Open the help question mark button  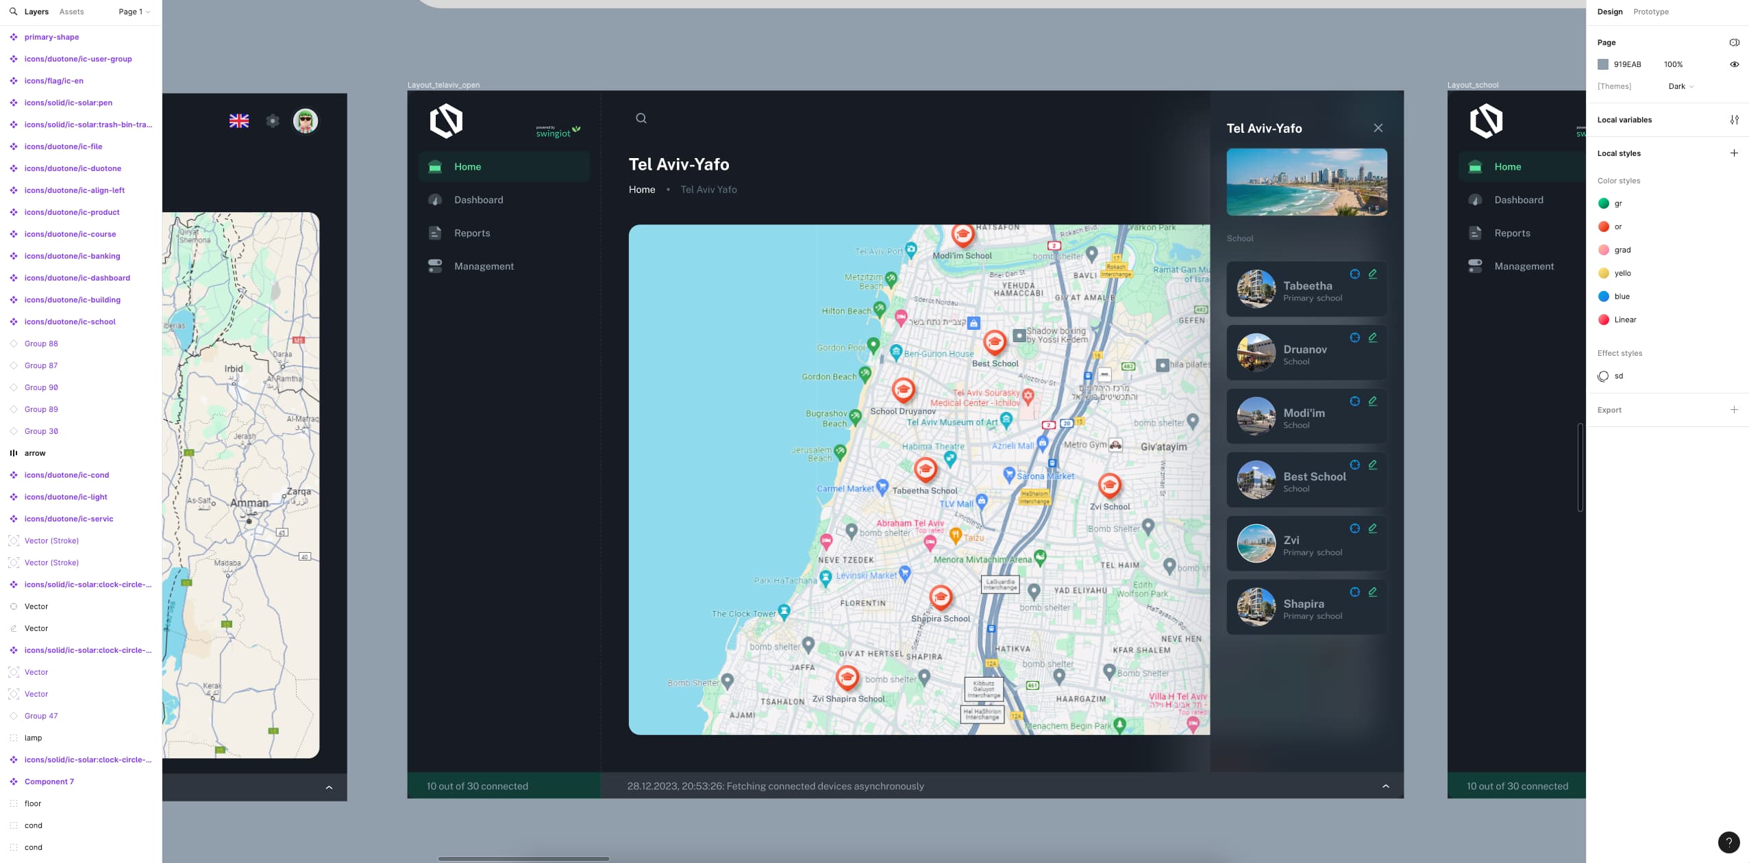(1728, 842)
